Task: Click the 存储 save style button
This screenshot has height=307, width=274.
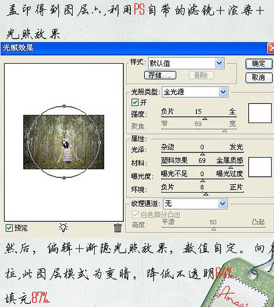Action: click(160, 75)
